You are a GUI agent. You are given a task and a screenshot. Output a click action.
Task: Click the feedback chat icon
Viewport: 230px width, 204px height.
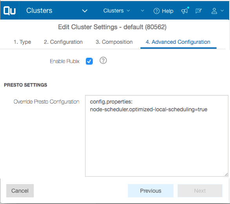[199, 11]
